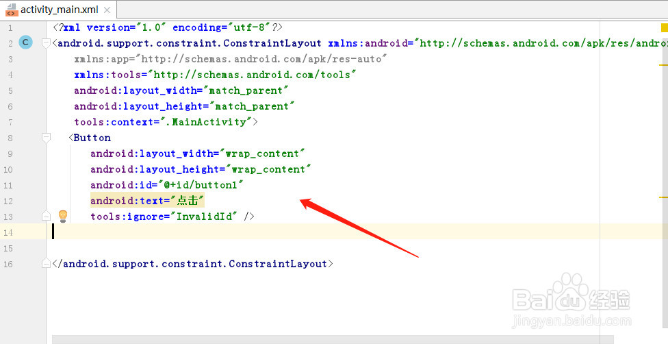Image resolution: width=668 pixels, height=344 pixels.
Task: Click line number 1 in the gutter
Action: (10, 27)
